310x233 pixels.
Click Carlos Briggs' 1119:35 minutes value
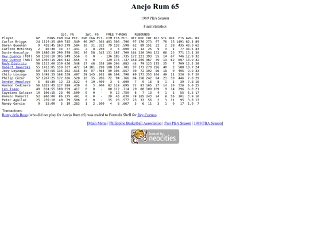point(48,41)
